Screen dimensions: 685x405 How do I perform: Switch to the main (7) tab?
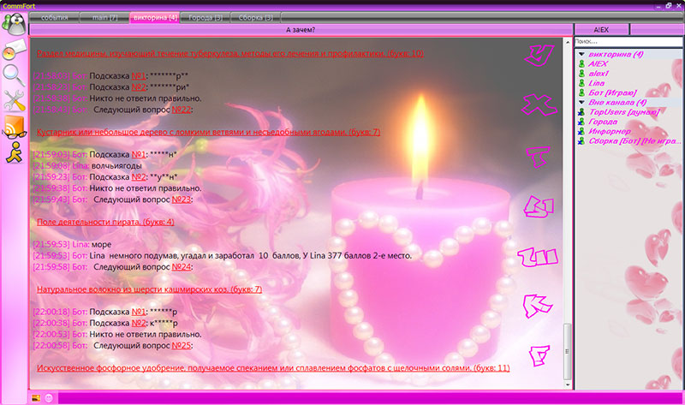coord(103,17)
